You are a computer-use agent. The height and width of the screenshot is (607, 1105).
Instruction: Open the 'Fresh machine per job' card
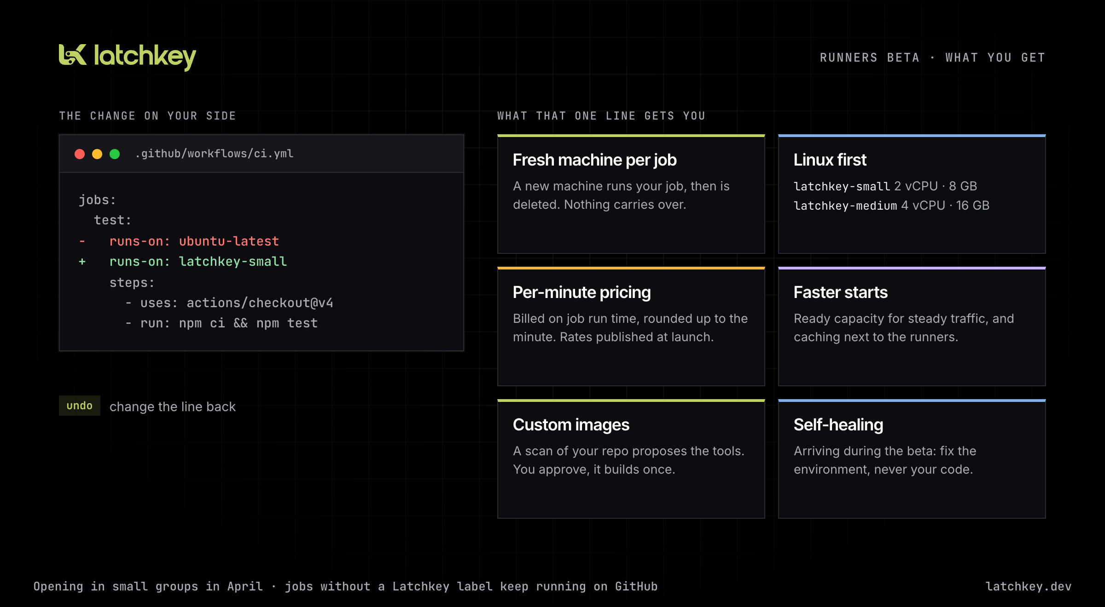[x=631, y=194]
